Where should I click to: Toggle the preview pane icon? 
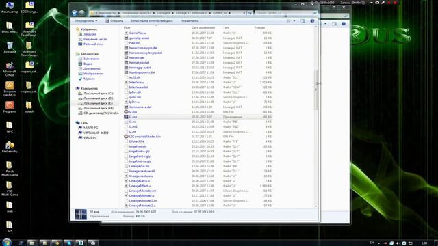click(302, 21)
